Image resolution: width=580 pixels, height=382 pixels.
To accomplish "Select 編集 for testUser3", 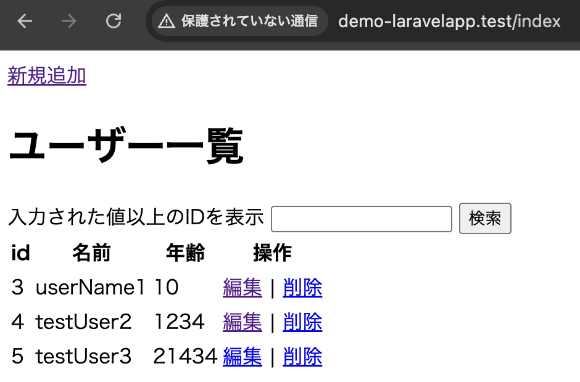I will coord(242,356).
